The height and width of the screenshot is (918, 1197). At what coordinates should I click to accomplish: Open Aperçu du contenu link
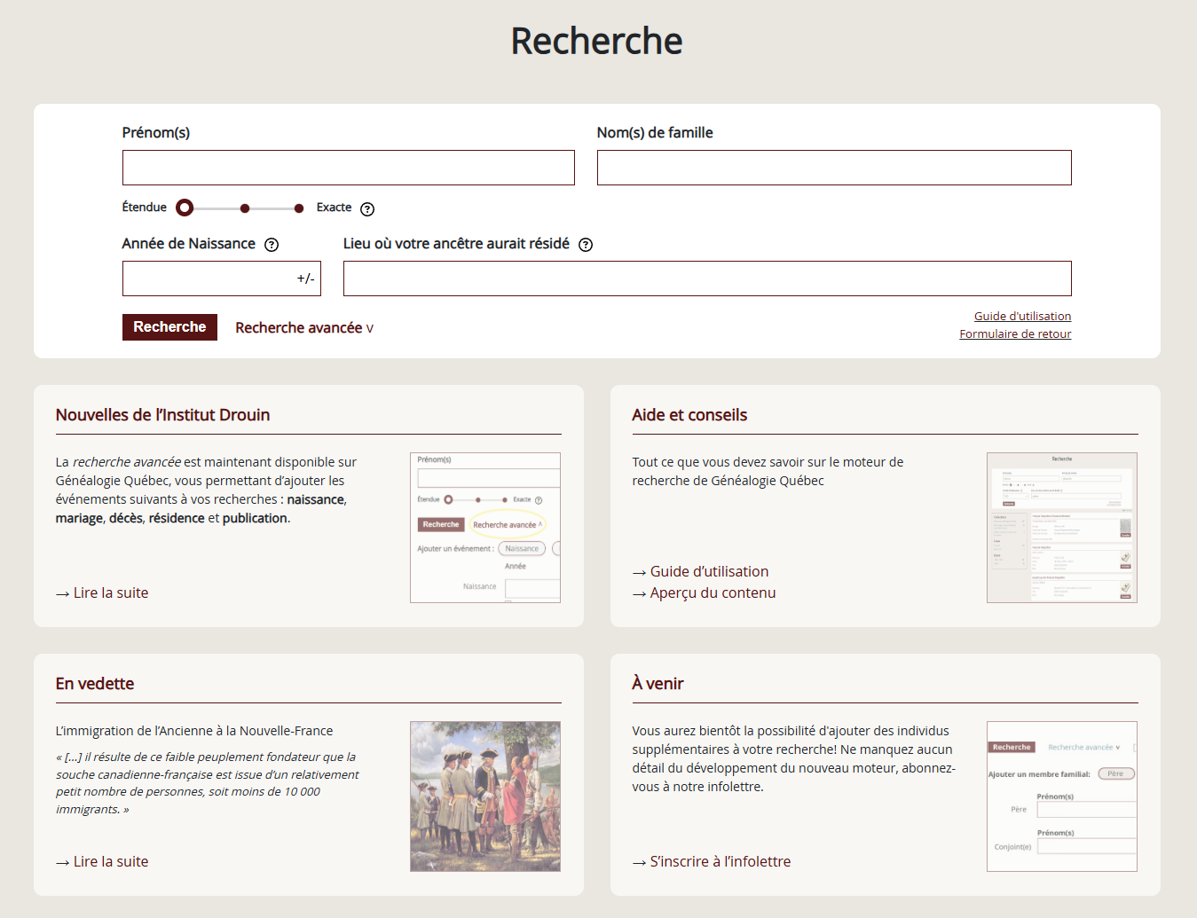(713, 593)
